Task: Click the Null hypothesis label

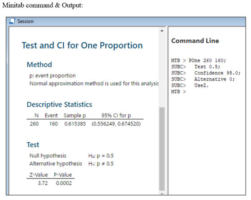Action: (x=48, y=156)
